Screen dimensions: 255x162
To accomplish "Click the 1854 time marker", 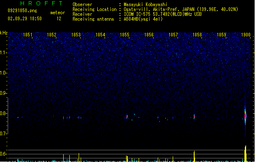I will click(x=101, y=35).
